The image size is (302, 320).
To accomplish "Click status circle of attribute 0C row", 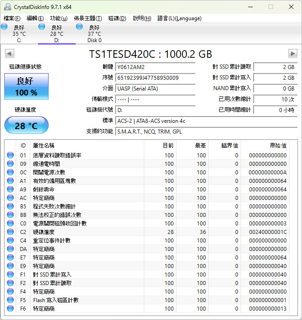I will pyautogui.click(x=10, y=172).
